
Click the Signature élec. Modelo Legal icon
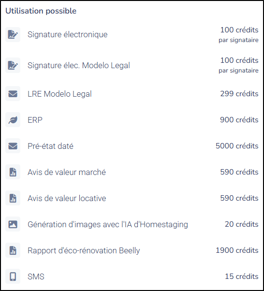click(x=13, y=65)
